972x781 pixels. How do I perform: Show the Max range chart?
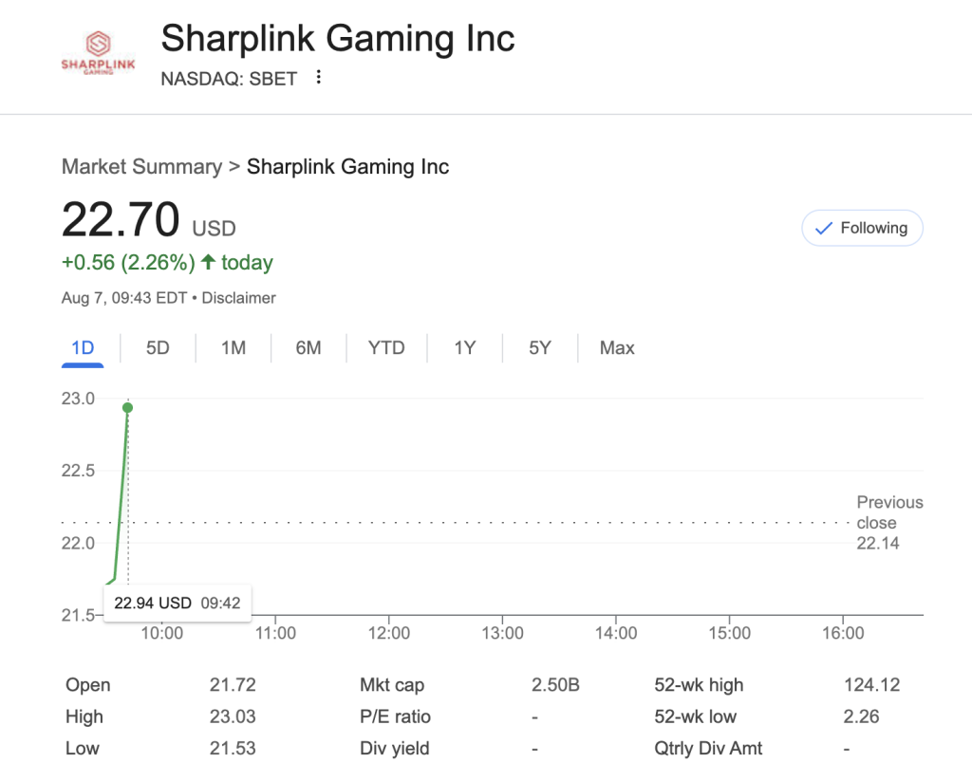tap(617, 348)
